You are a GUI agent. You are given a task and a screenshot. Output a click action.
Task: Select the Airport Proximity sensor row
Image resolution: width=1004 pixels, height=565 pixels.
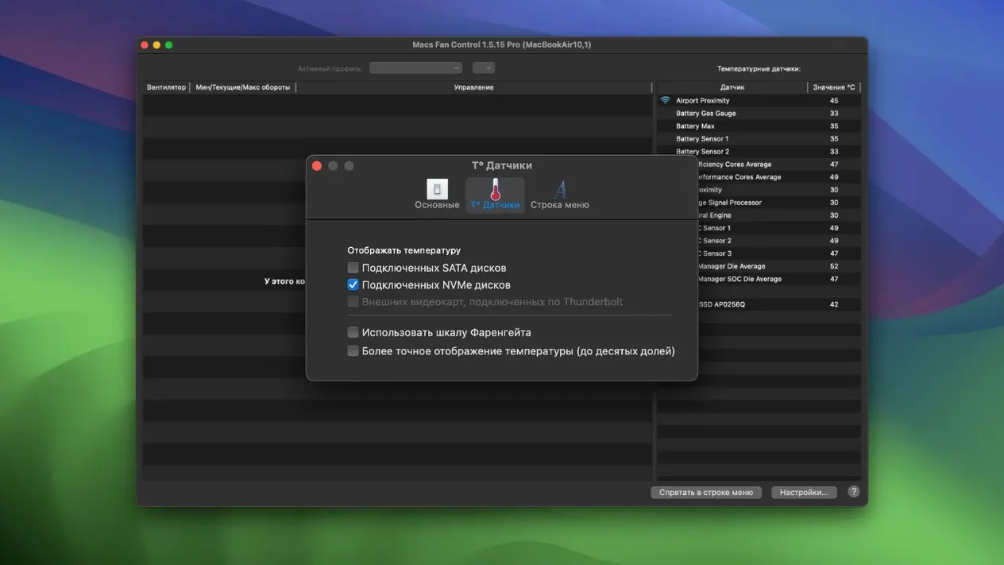(x=759, y=101)
